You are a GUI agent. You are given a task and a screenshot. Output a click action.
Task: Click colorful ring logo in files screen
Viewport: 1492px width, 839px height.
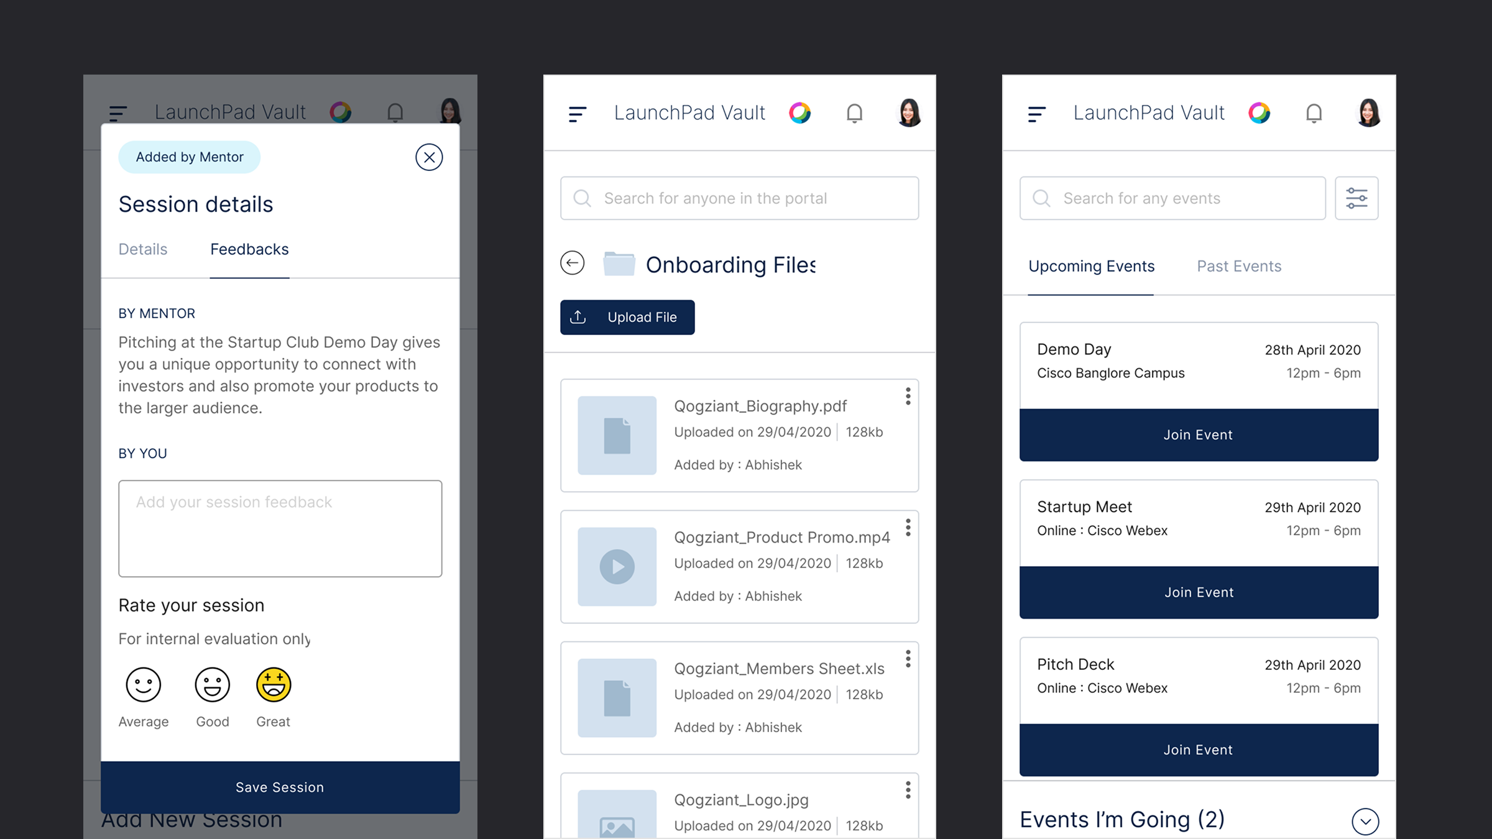(x=800, y=113)
